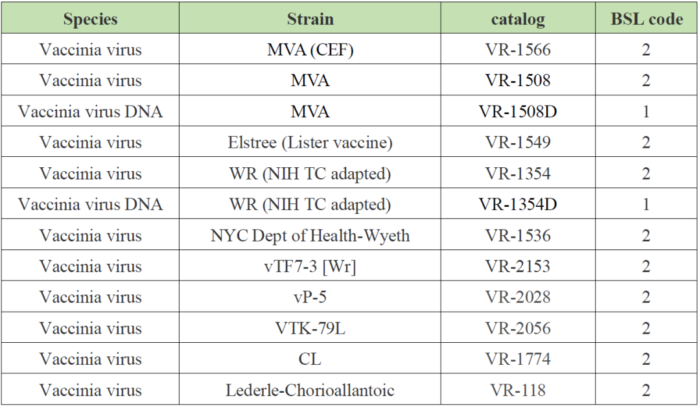The image size is (700, 407).
Task: Click the Strain column header
Action: point(310,19)
